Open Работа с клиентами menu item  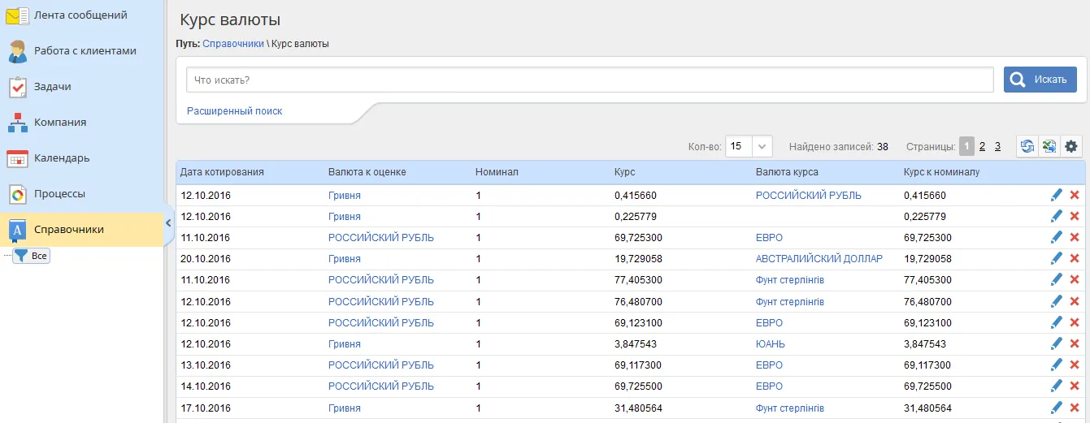pyautogui.click(x=85, y=51)
